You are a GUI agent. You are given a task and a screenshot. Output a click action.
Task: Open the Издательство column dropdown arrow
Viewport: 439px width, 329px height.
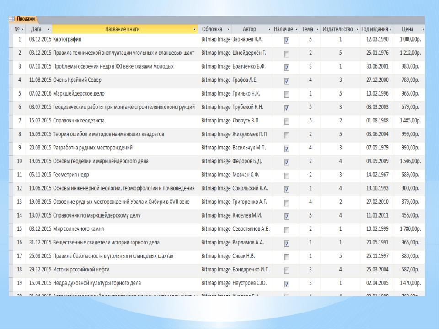357,29
